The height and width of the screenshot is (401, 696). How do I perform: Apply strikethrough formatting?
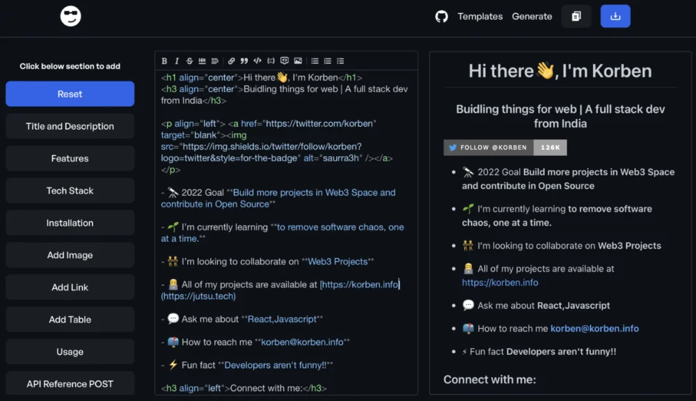coord(189,61)
